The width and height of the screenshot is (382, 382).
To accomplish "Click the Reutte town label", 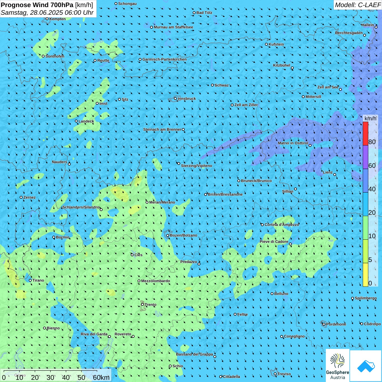I will point(103,61).
